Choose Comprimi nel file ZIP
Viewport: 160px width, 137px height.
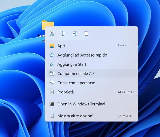click(76, 74)
